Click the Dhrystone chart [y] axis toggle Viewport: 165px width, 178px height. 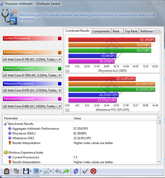pyautogui.click(x=68, y=71)
